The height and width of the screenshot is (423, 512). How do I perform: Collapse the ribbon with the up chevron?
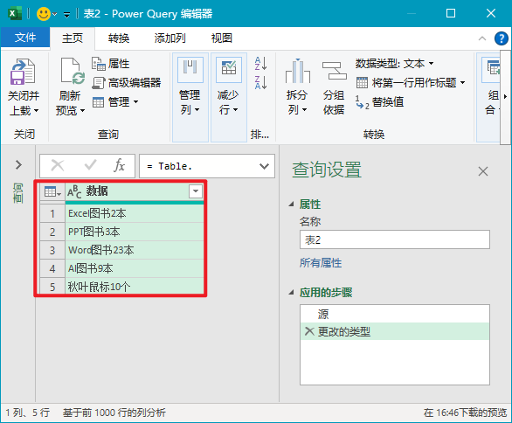[482, 38]
